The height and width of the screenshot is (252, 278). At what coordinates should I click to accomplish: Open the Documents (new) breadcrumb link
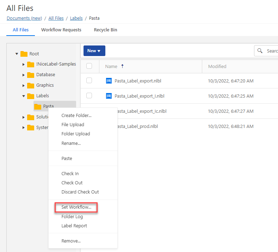pyautogui.click(x=24, y=18)
